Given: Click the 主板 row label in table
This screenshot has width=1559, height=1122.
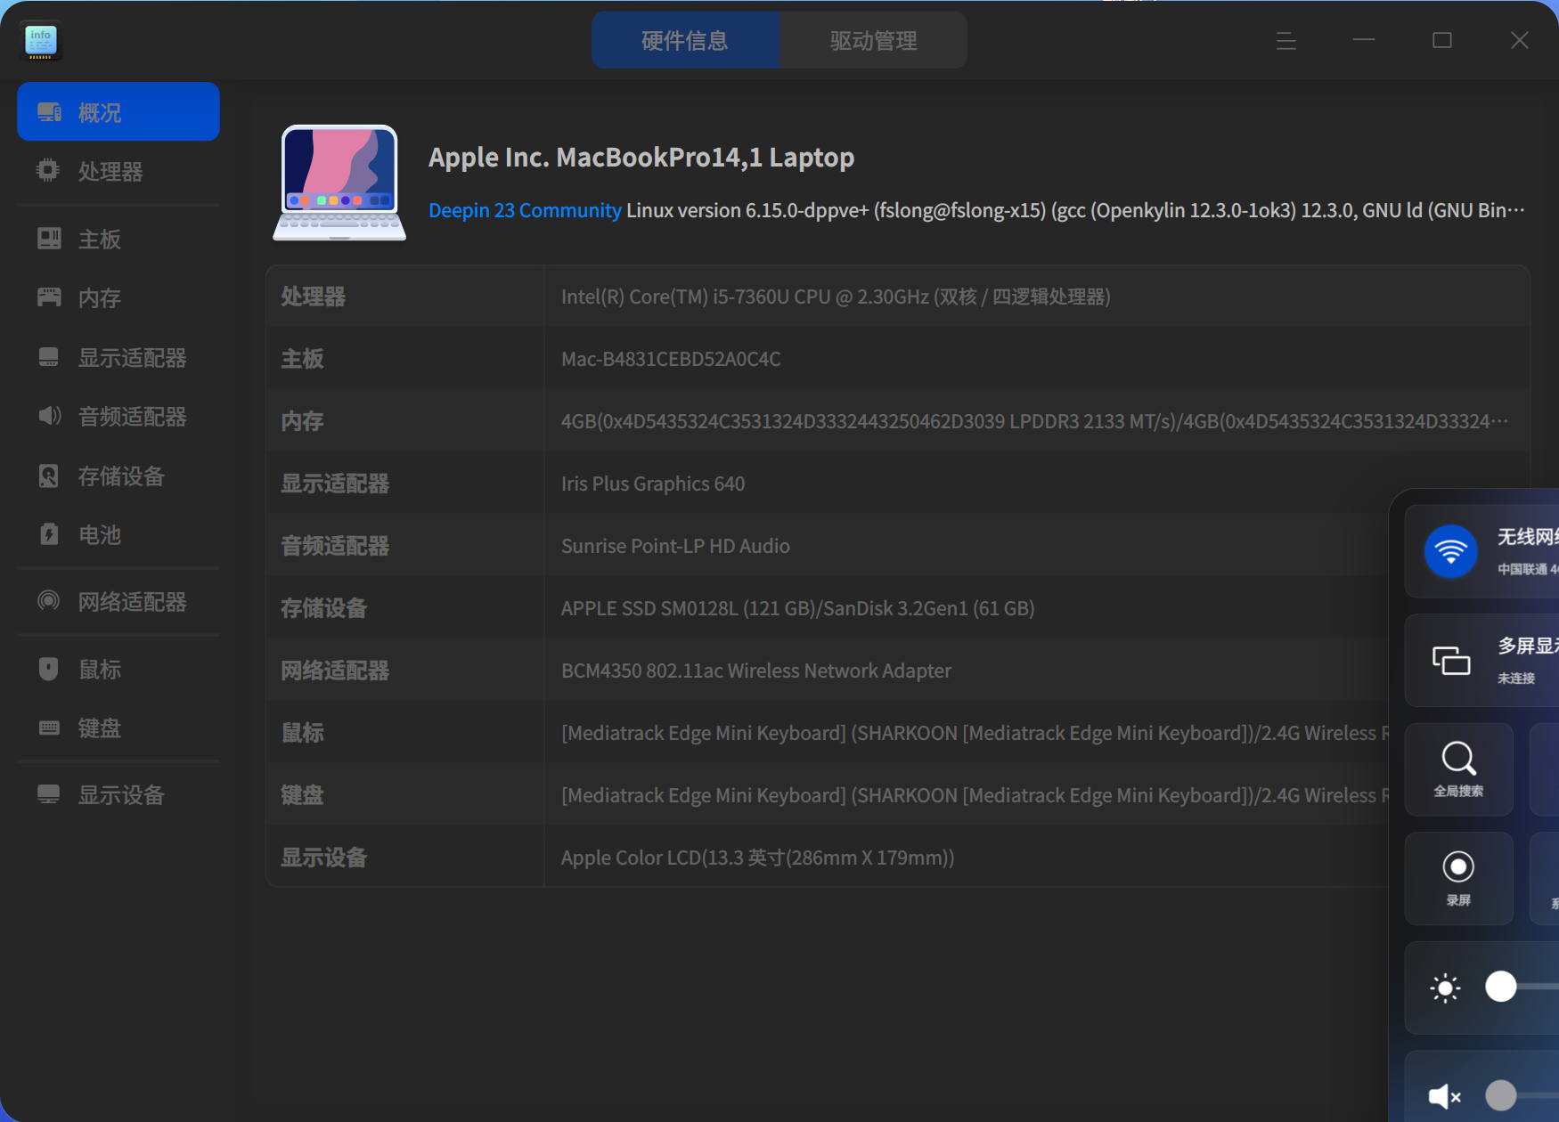Looking at the screenshot, I should click(x=303, y=359).
